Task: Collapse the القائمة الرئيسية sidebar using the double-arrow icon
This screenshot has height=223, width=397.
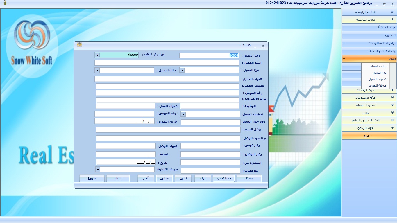Action: point(392,12)
